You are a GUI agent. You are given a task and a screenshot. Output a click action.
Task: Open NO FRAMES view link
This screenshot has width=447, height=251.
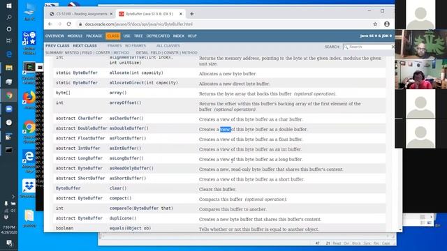(x=135, y=45)
